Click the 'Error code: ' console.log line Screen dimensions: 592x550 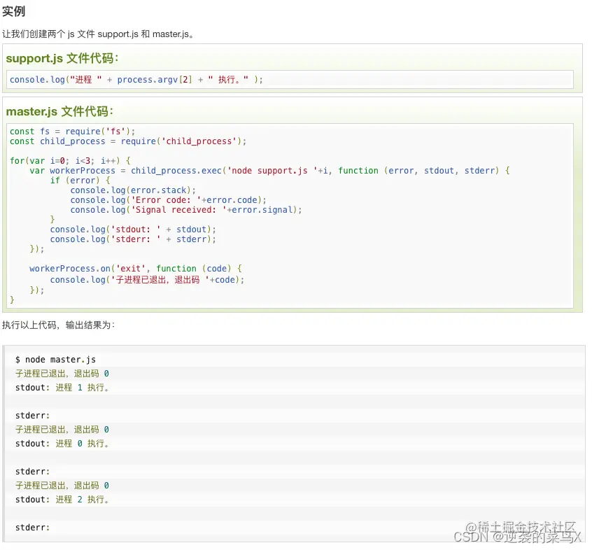[169, 200]
